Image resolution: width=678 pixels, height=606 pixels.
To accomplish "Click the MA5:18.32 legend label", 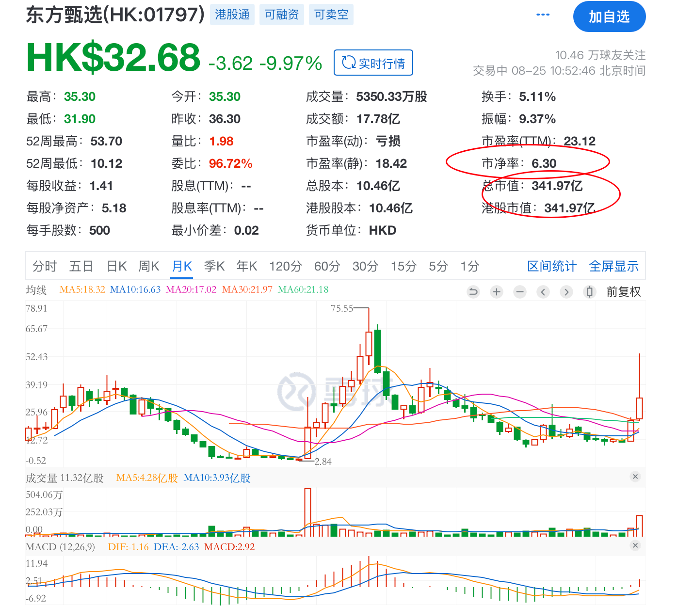I will [82, 289].
